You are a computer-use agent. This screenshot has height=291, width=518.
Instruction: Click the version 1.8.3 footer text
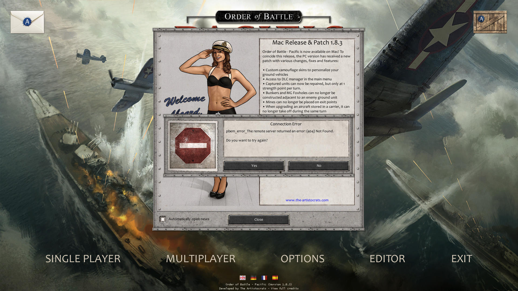coord(258,284)
